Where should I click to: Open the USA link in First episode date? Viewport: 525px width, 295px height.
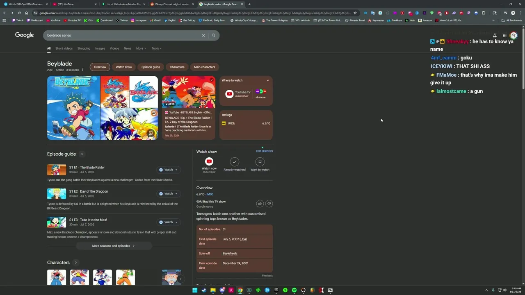(x=243, y=239)
